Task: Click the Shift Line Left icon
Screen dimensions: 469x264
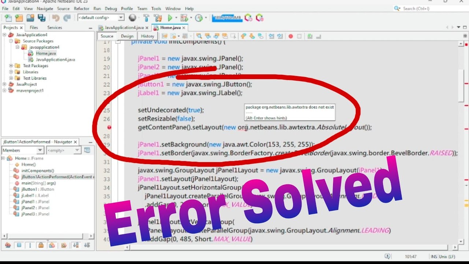Action: (272, 36)
